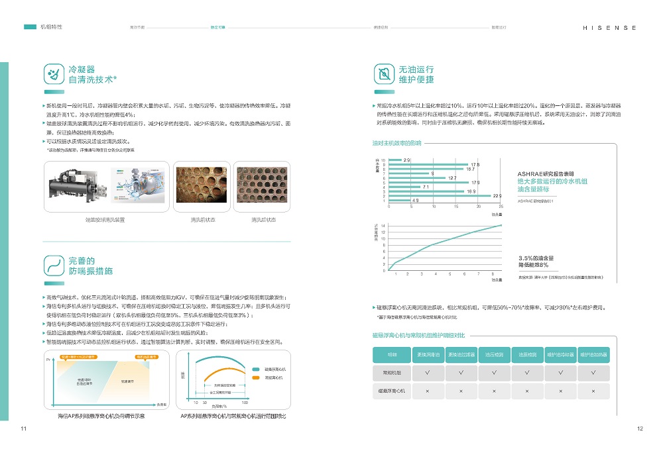Click the cross under 油质检测 column
Screen dimensions: 663x449
pos(526,392)
